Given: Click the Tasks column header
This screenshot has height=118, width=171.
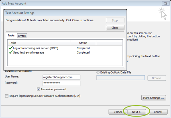Looking at the screenshot, I should pos(39,43).
